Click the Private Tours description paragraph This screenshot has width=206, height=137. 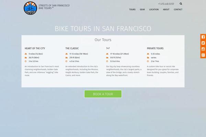tap(163, 71)
